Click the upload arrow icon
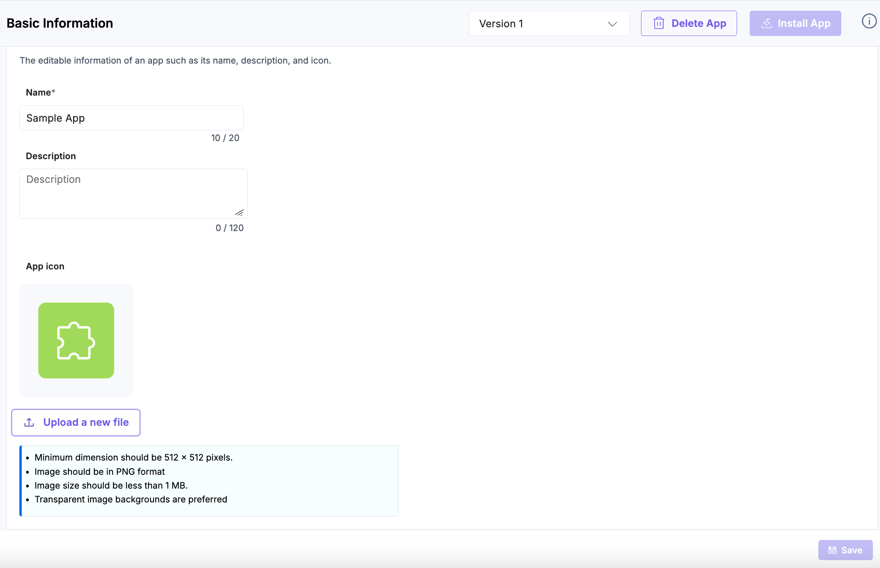Image resolution: width=880 pixels, height=568 pixels. click(29, 422)
